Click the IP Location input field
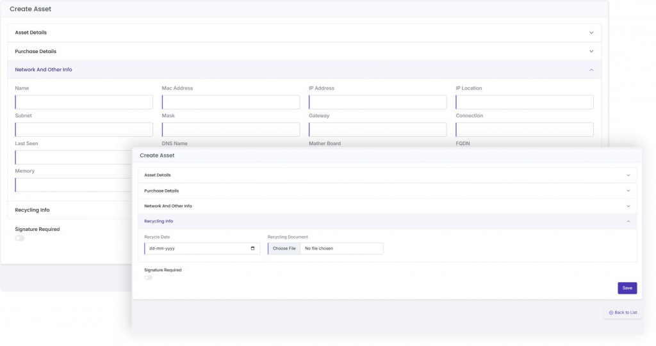Screen dimensions: 656x346 (525, 102)
